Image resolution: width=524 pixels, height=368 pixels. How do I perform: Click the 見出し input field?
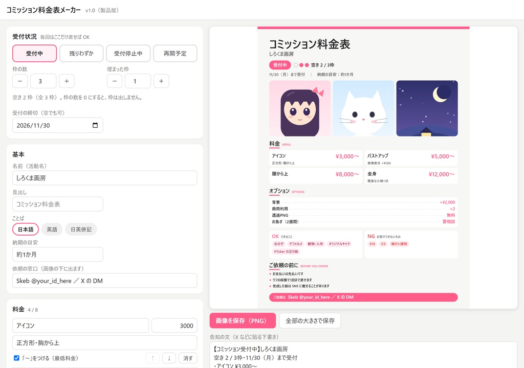coord(57,204)
